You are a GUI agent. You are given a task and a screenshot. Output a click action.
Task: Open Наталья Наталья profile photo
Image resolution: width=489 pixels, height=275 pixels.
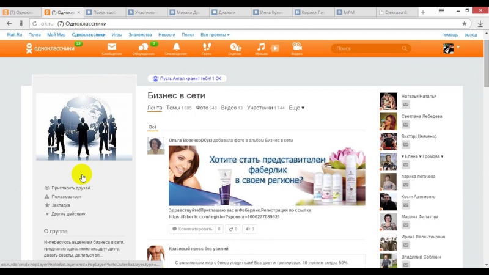click(388, 101)
